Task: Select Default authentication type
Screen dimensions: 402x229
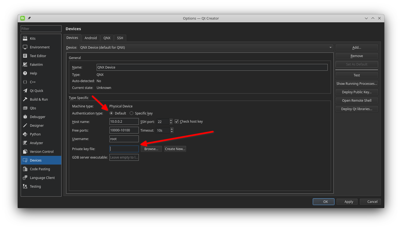Action: pyautogui.click(x=111, y=113)
